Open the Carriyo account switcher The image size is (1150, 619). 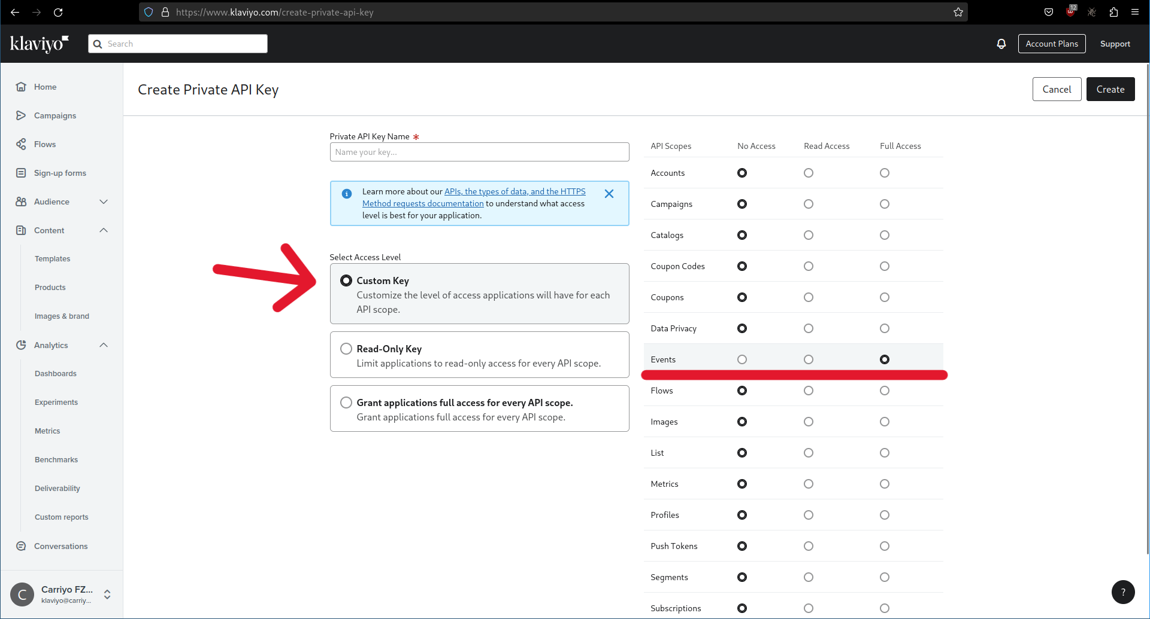(x=107, y=594)
